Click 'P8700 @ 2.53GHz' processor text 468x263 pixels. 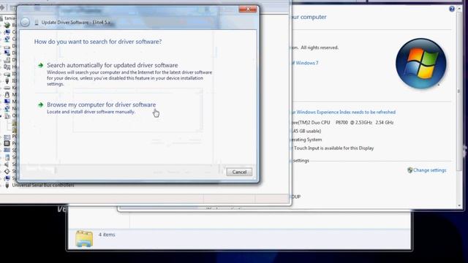[x=354, y=123]
